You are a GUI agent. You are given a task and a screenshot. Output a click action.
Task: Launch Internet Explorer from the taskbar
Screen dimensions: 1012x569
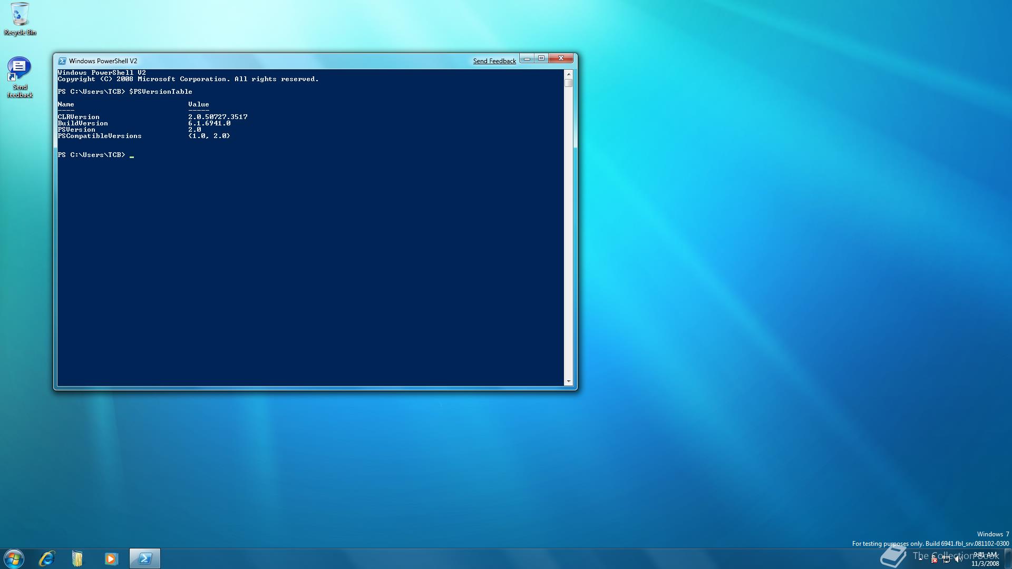click(47, 558)
